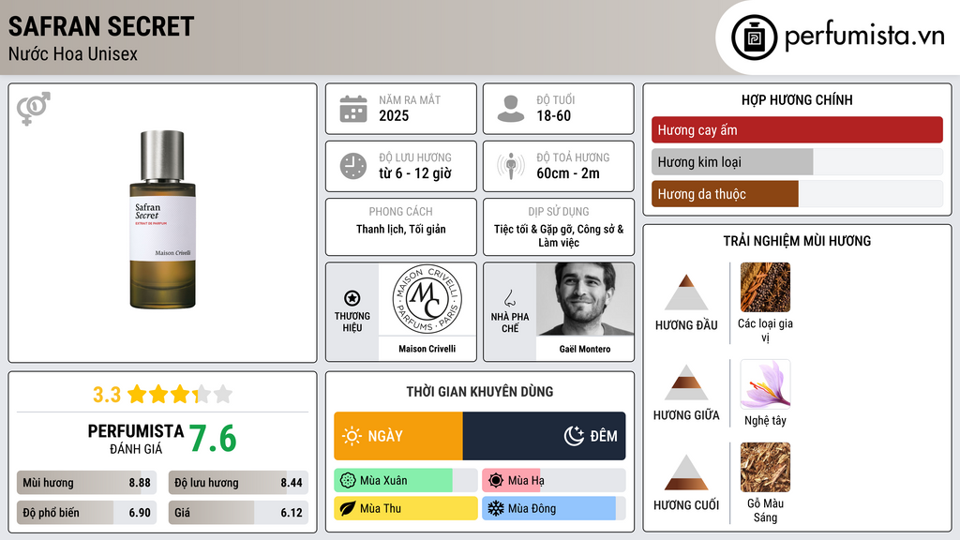
Task: Click the occasion text Tiệc tối & Gặp gỡ
Action: point(533,229)
